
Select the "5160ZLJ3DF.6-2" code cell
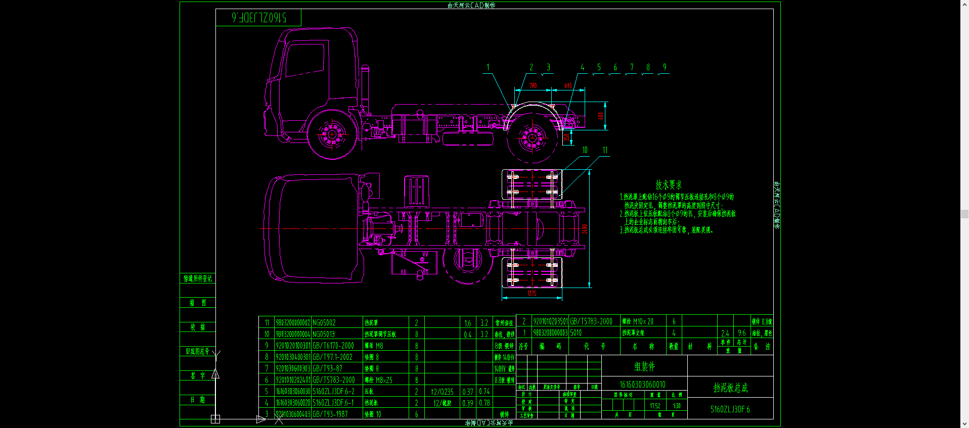pyautogui.click(x=334, y=392)
